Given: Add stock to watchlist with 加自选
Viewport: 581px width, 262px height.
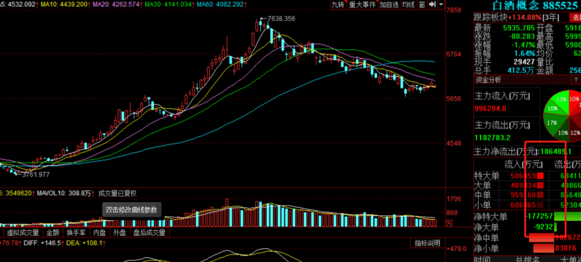Looking at the screenshot, I should [389, 5].
